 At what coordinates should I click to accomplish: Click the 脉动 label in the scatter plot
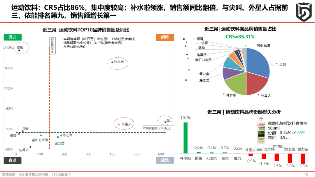[x=26, y=128]
